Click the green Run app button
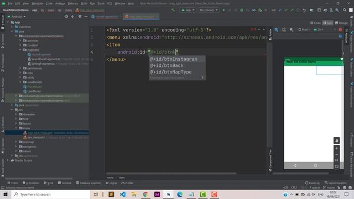The height and width of the screenshot is (199, 354). 223,10
